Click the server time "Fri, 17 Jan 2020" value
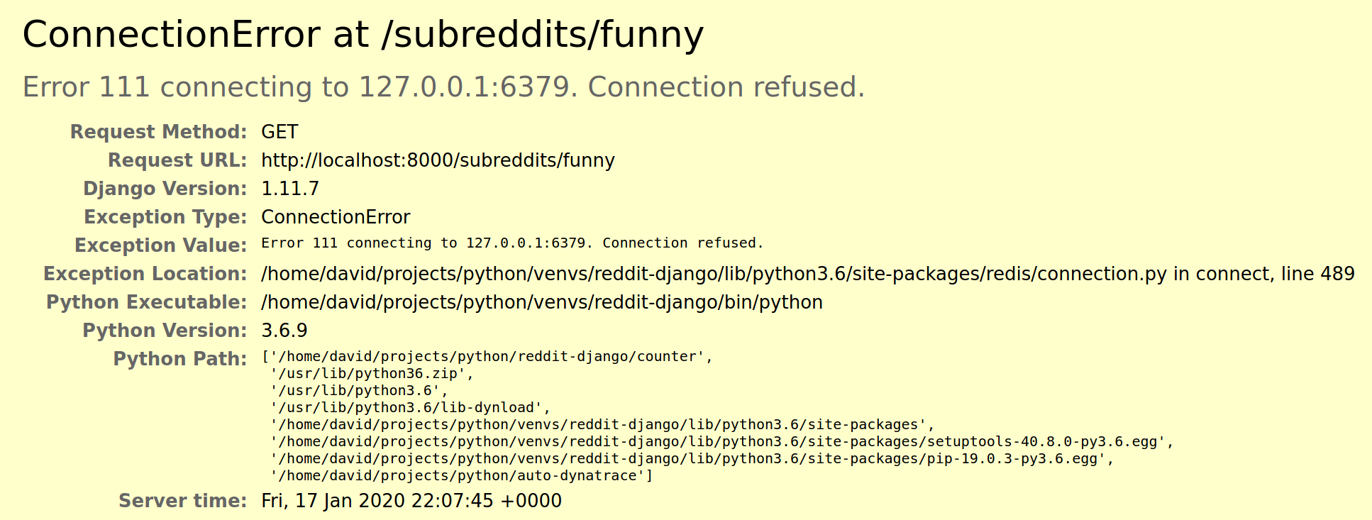This screenshot has width=1372, height=520. click(411, 501)
